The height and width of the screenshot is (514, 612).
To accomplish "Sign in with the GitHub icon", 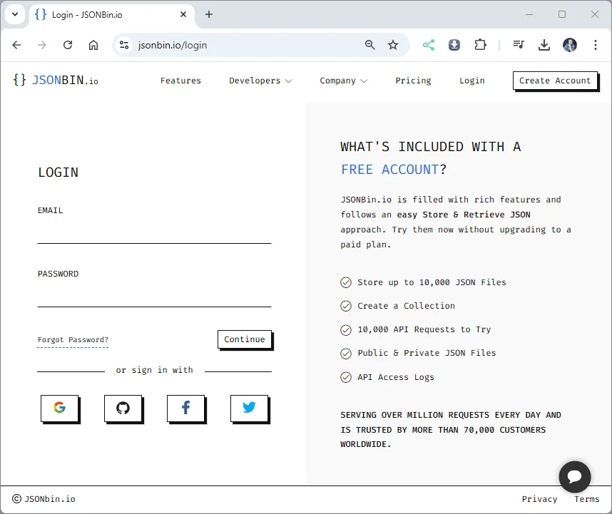I will click(123, 408).
